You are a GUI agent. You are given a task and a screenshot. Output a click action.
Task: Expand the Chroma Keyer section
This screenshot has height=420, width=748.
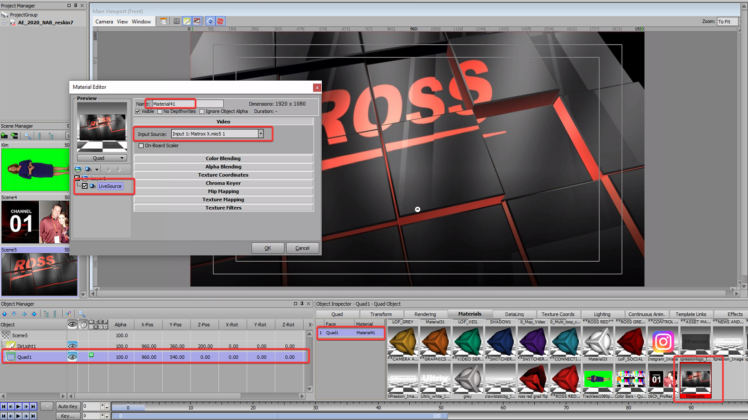(x=223, y=183)
